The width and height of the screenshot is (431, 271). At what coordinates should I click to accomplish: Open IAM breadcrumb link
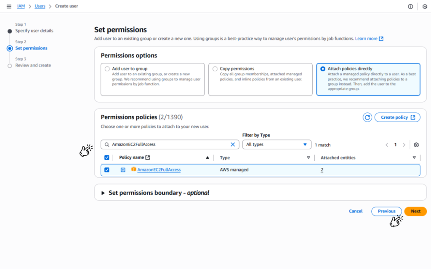click(21, 6)
